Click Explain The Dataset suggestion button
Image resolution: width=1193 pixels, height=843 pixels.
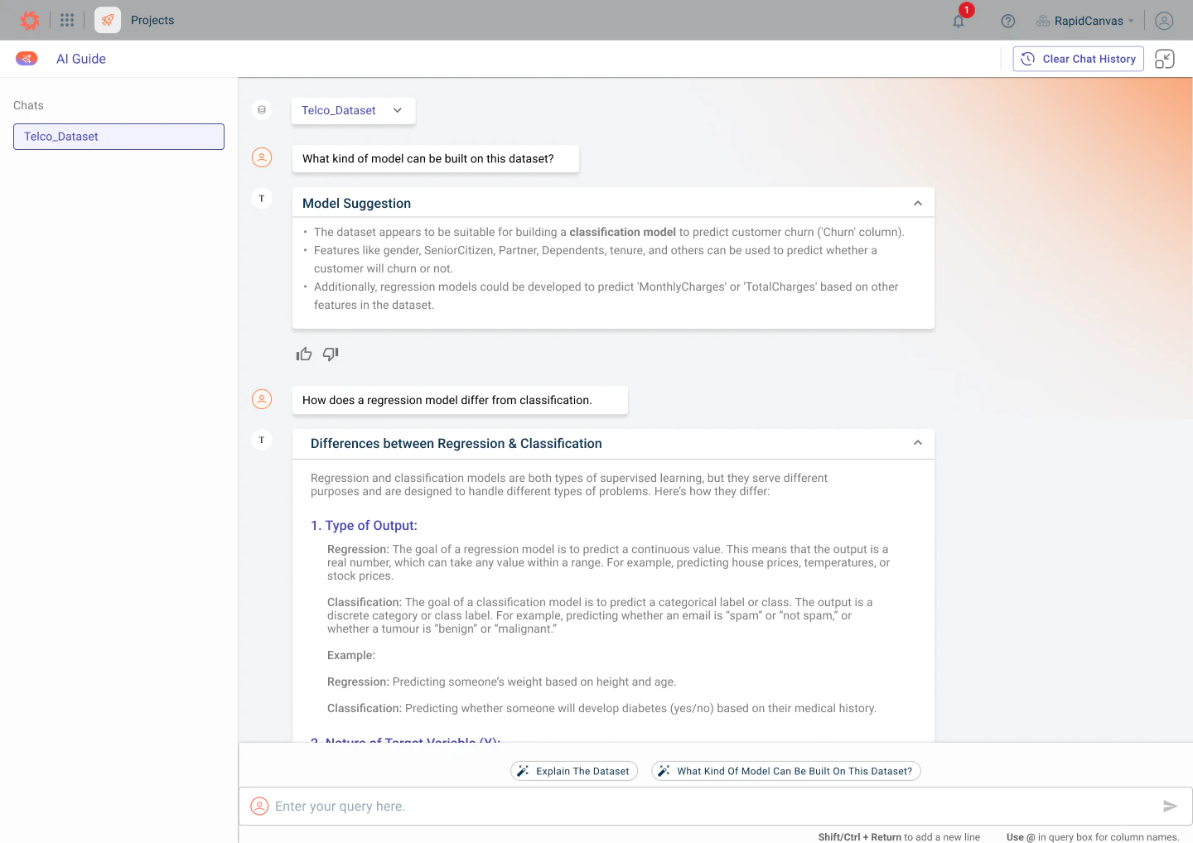[x=574, y=771]
